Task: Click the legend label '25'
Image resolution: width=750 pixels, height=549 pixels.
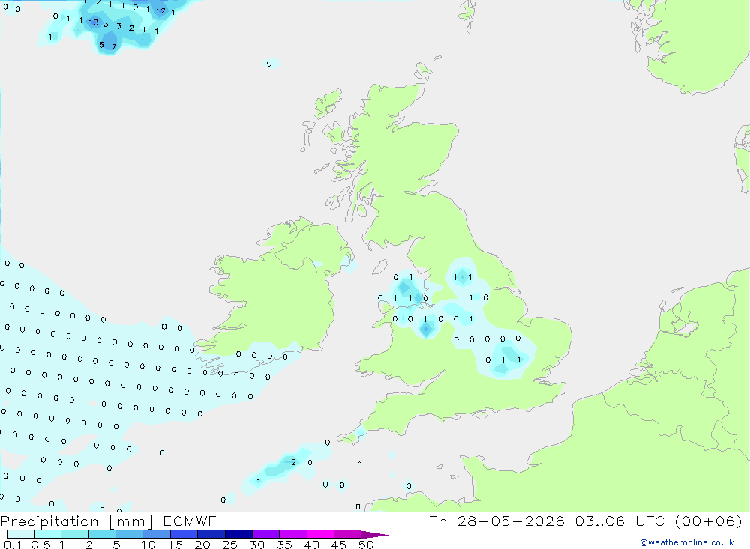Action: 229,545
